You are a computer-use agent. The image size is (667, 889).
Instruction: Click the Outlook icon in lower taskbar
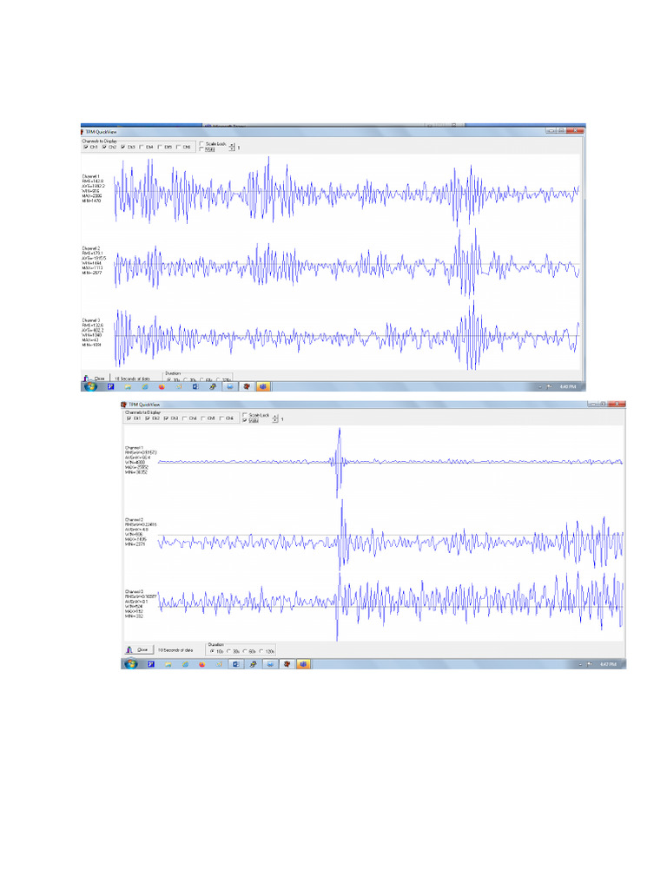[236, 664]
